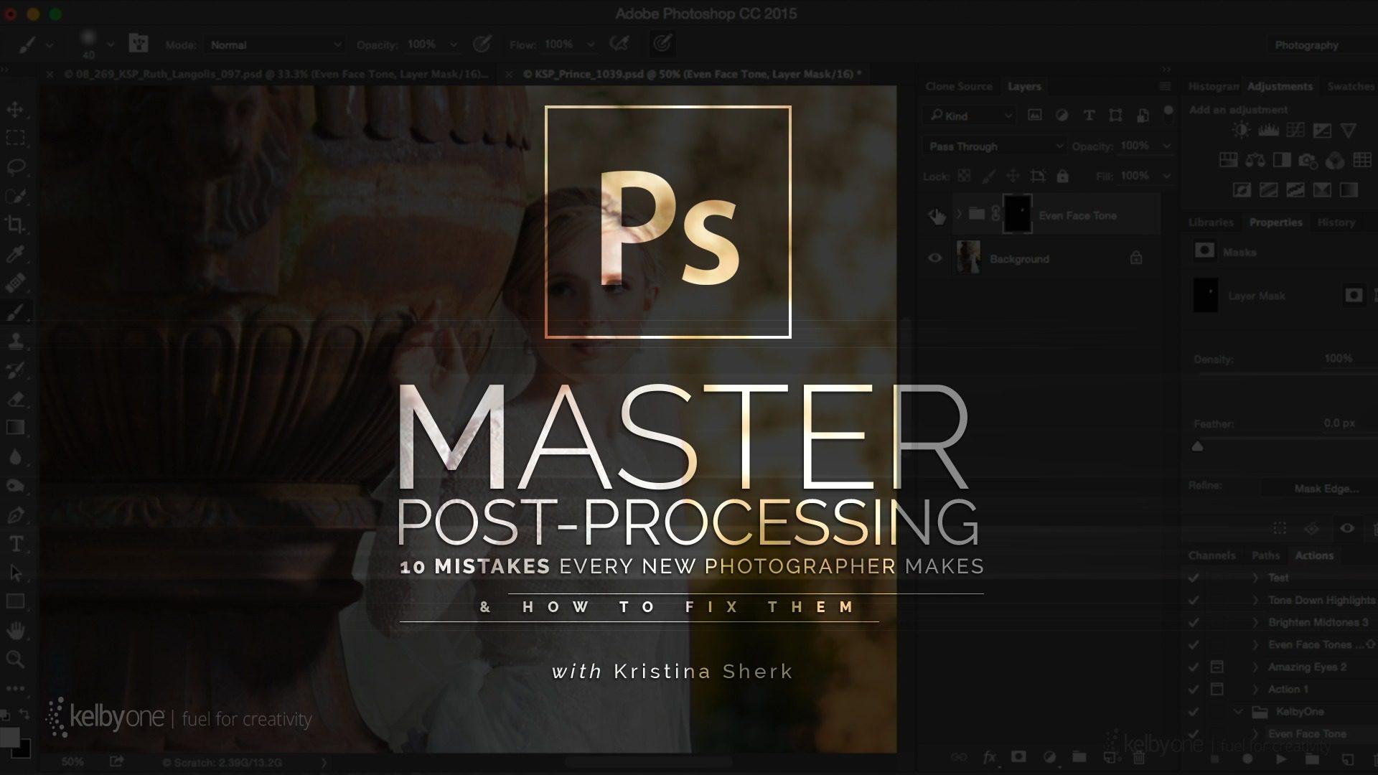Play the selected action
The width and height of the screenshot is (1378, 775).
coord(1281,759)
